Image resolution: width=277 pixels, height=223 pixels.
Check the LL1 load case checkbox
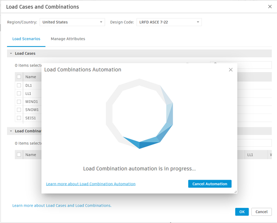click(19, 94)
